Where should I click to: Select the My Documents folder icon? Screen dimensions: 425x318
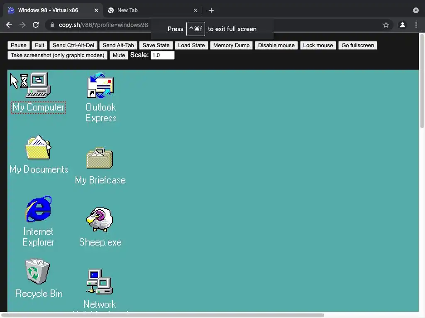click(x=38, y=147)
